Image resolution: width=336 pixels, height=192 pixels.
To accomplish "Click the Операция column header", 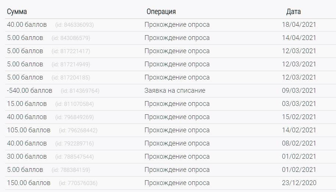I will coord(161,12).
